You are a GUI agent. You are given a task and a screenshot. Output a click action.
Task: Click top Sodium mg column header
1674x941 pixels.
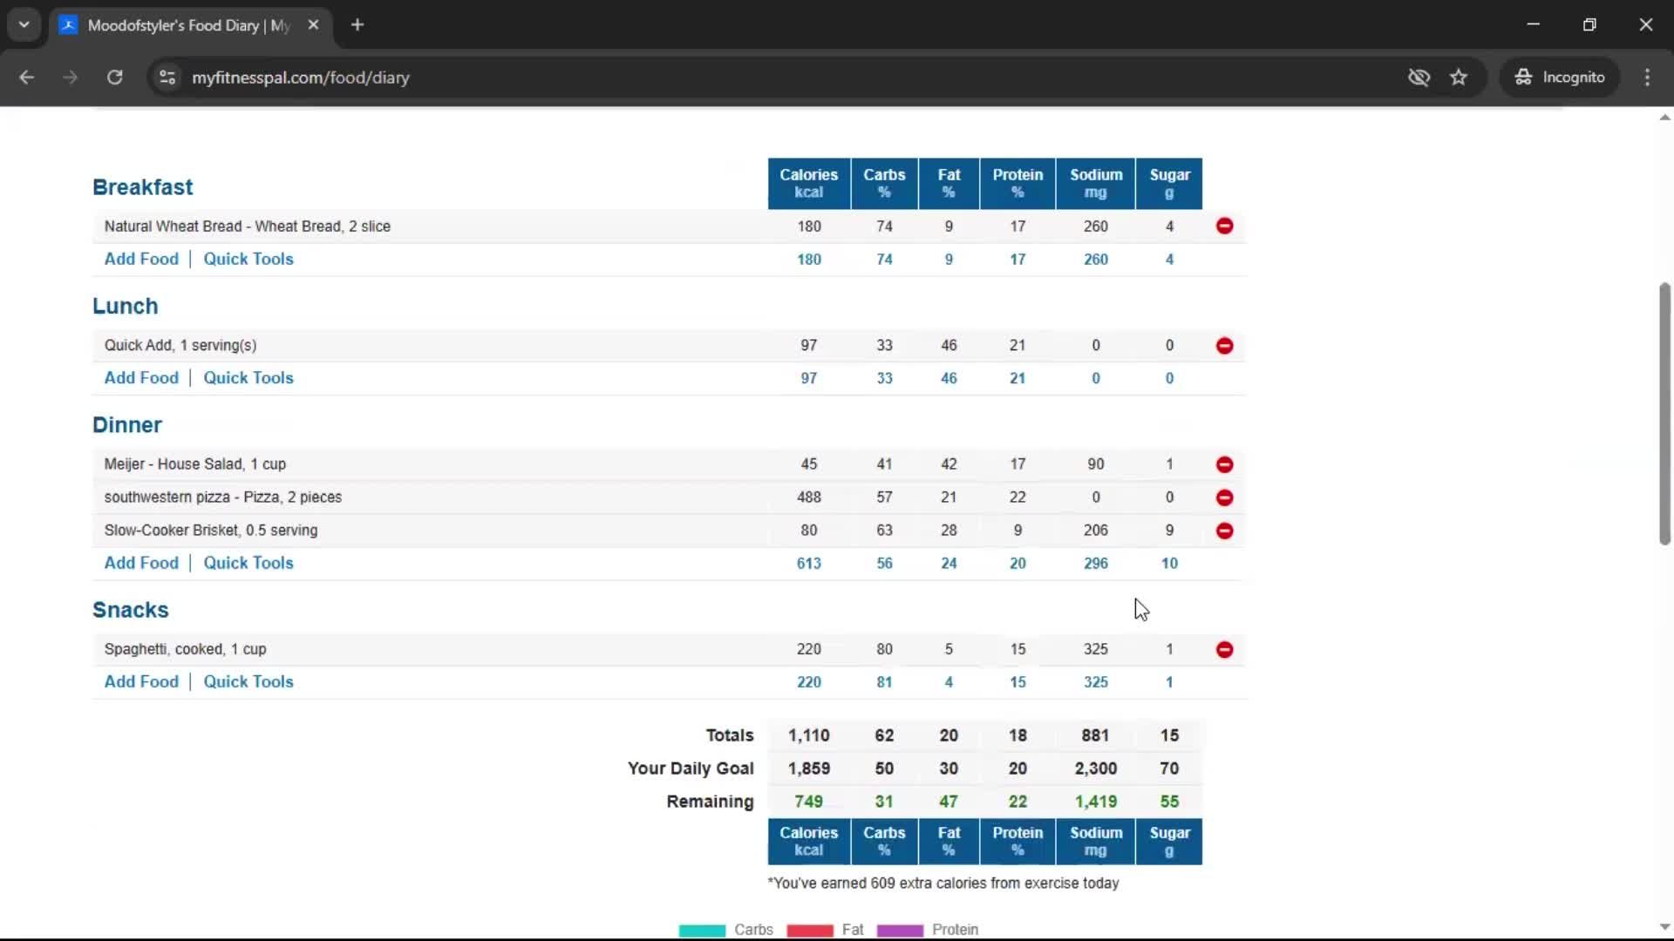[1095, 184]
